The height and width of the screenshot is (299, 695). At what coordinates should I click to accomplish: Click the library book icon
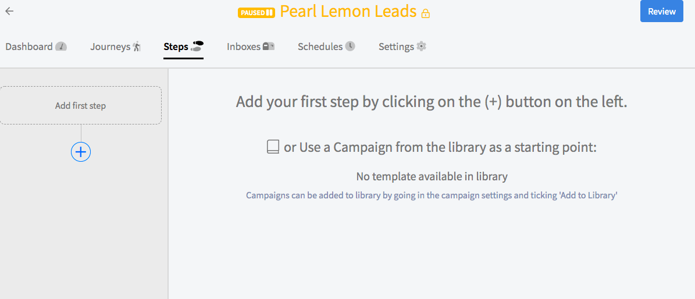point(273,147)
